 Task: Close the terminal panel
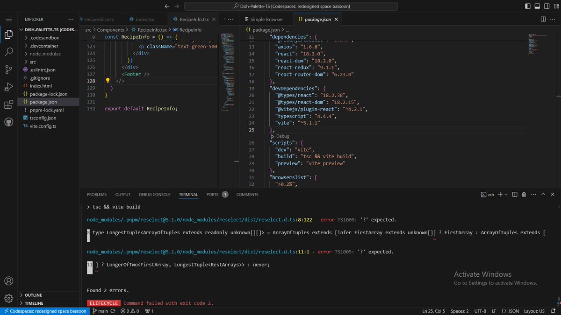point(553,195)
